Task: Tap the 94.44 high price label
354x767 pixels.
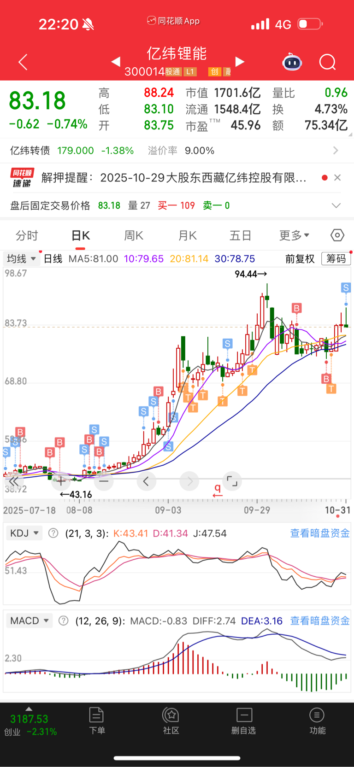Action: [x=251, y=274]
